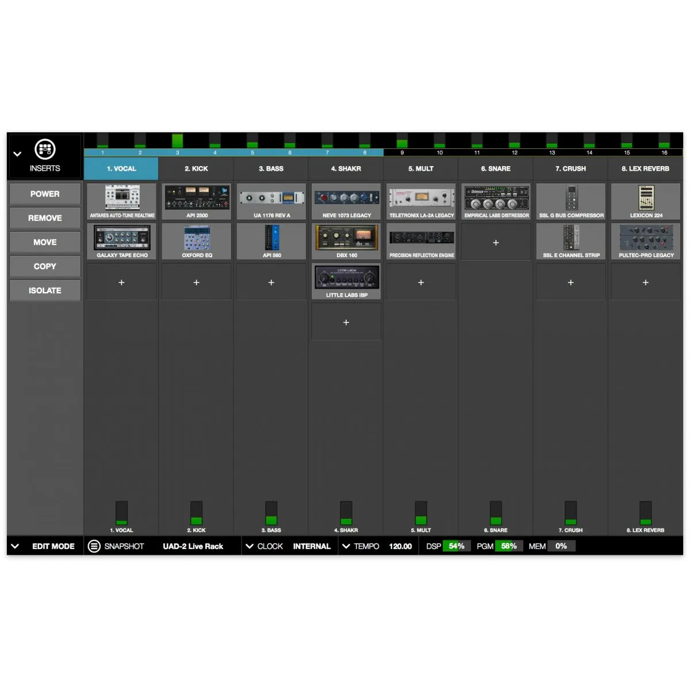Select the 7. CRUSH channel tab

point(570,168)
